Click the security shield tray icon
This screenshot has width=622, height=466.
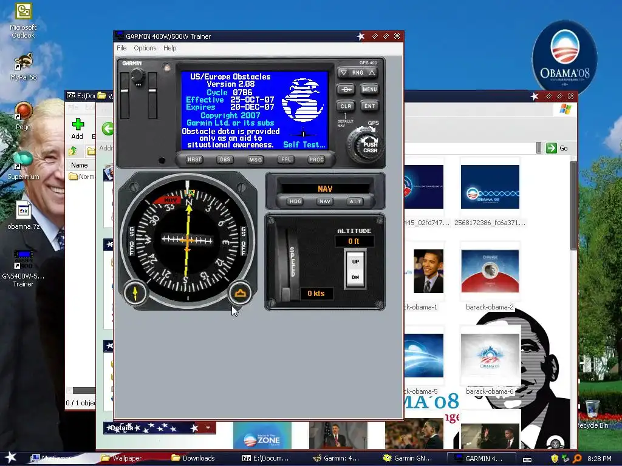[555, 459]
